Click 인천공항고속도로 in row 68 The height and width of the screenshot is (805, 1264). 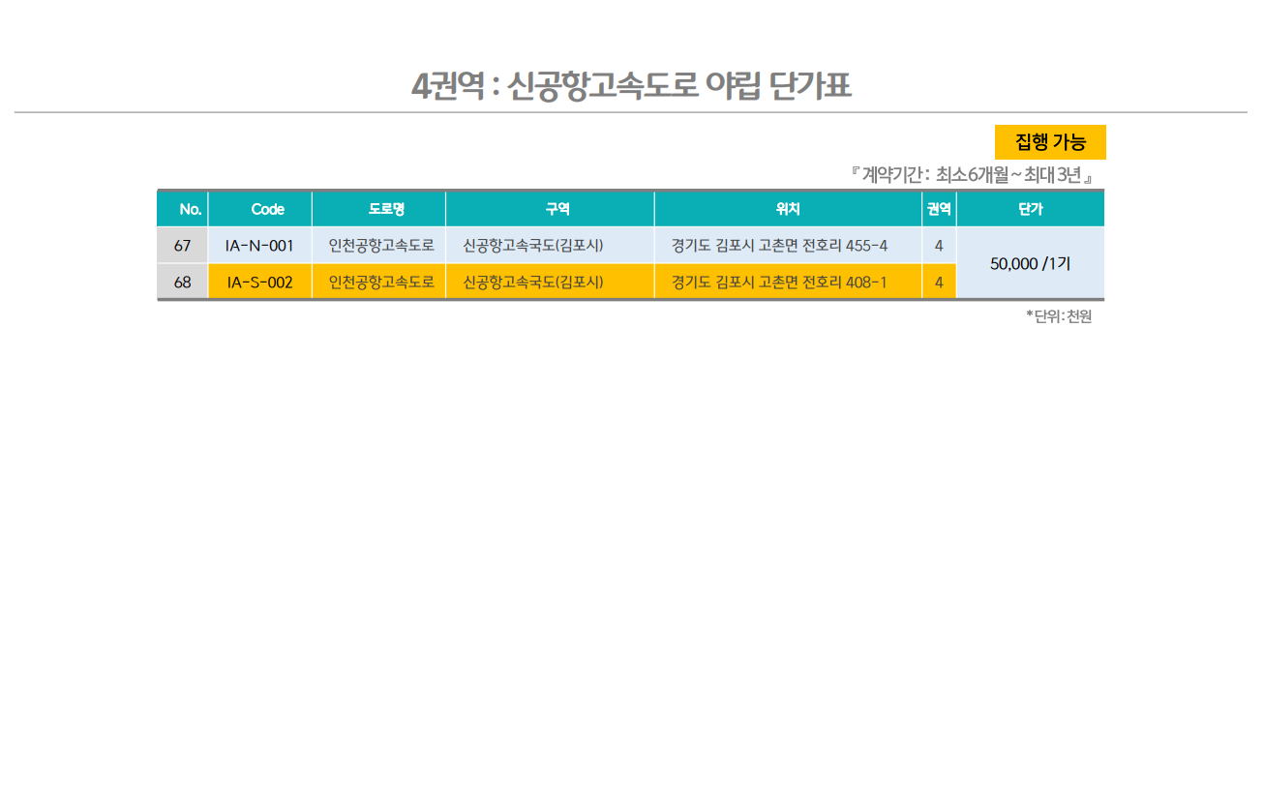[381, 283]
